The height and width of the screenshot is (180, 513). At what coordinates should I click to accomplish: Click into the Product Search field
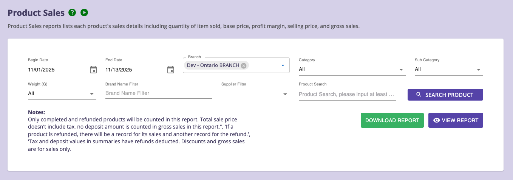pyautogui.click(x=347, y=94)
